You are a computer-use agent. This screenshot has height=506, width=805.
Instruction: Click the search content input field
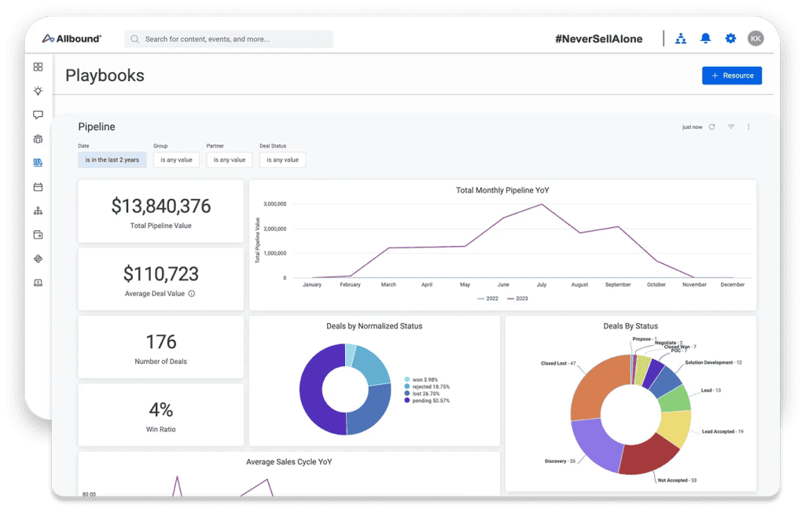click(x=229, y=39)
